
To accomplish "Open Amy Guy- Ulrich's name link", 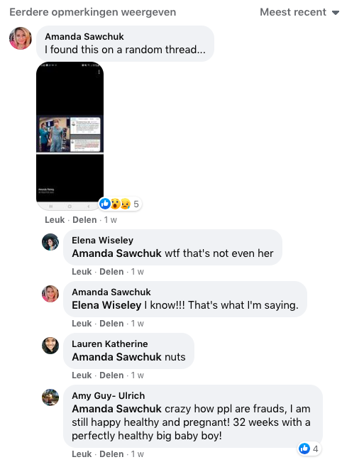I will pyautogui.click(x=108, y=396).
